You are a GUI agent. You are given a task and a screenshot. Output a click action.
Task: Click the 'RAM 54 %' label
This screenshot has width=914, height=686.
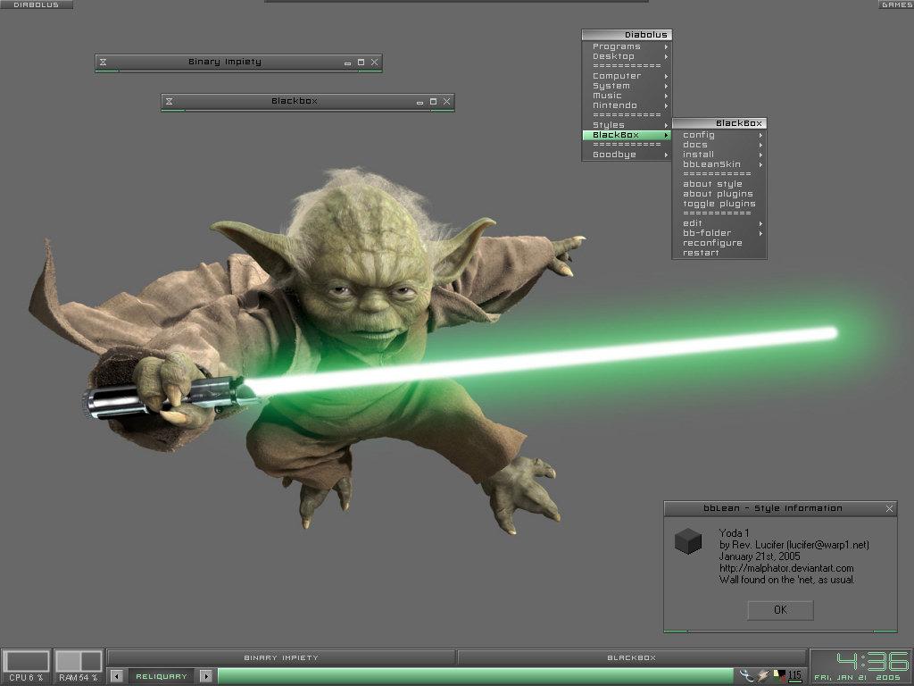(x=79, y=678)
